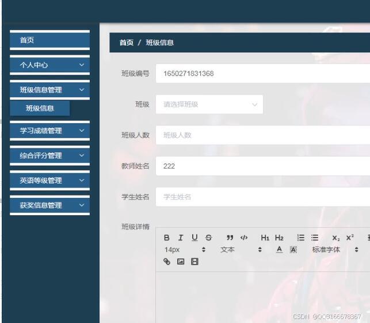Open the text color picker
Viewport: 370px width, 323px height.
[x=279, y=250]
